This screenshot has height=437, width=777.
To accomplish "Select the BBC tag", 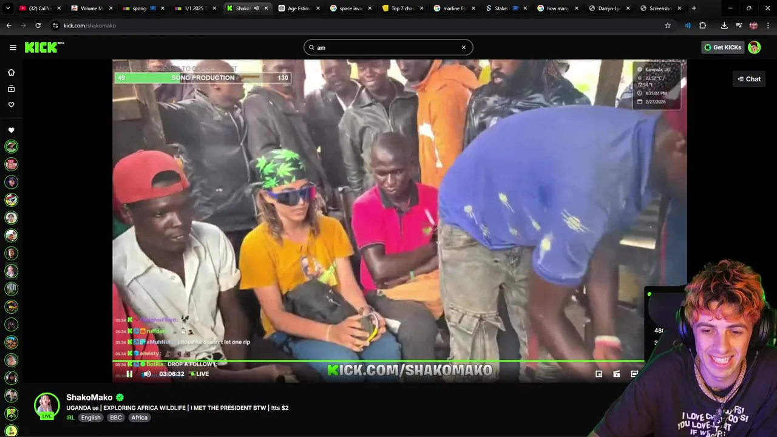I will [116, 418].
